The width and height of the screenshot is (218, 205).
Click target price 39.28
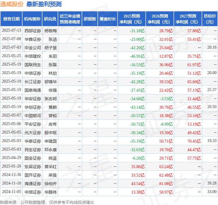click(212, 183)
